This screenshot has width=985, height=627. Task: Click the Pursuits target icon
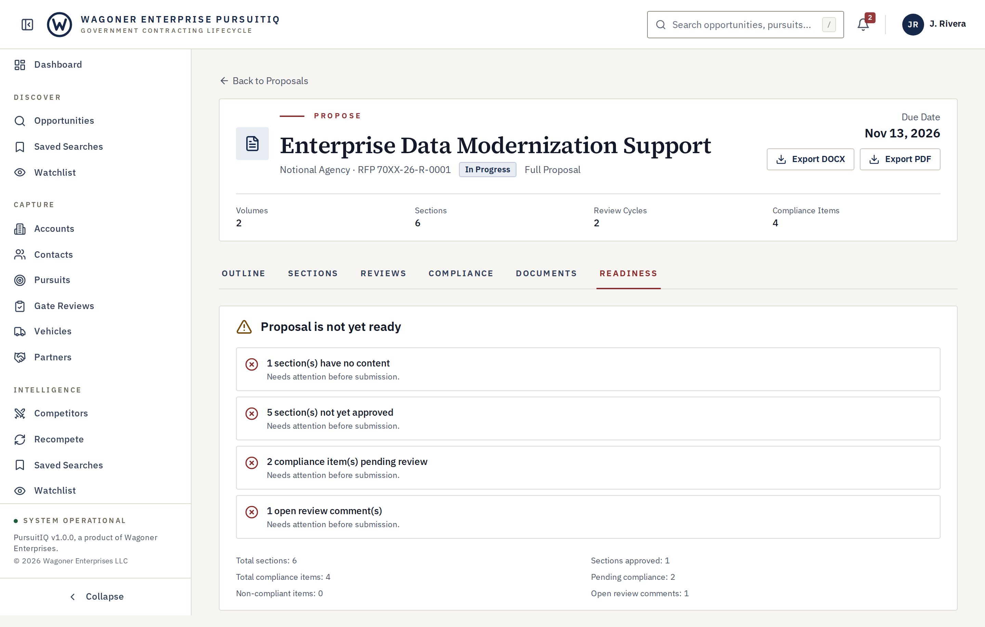click(19, 280)
